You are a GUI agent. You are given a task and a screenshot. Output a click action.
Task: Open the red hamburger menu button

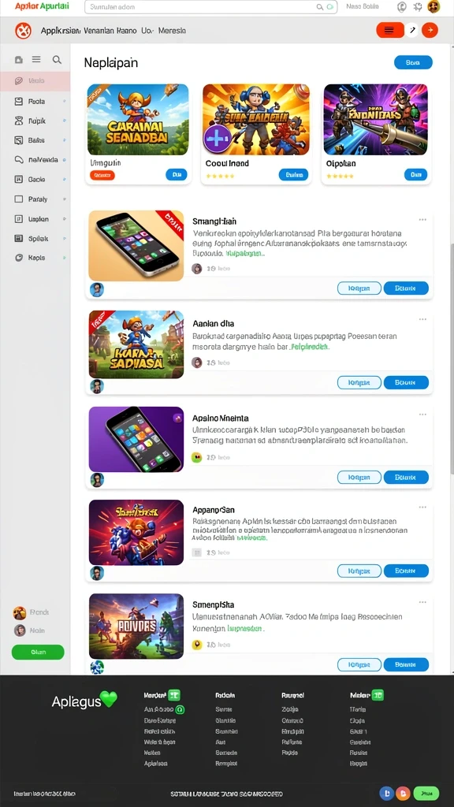[389, 31]
